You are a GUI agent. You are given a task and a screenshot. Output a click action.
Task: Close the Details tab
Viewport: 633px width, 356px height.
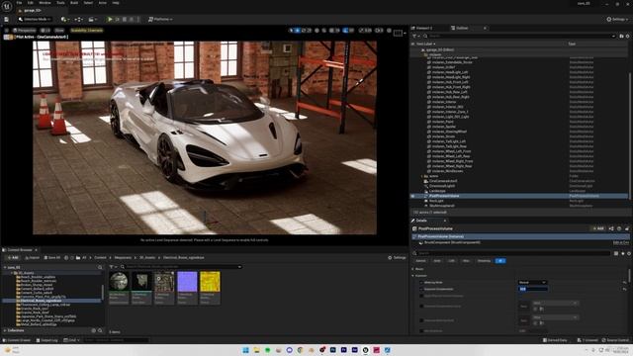point(445,221)
